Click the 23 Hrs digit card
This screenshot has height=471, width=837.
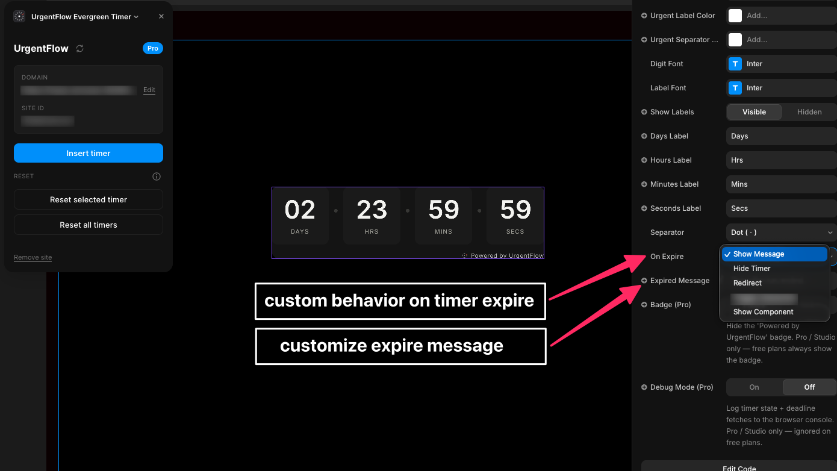tap(372, 216)
